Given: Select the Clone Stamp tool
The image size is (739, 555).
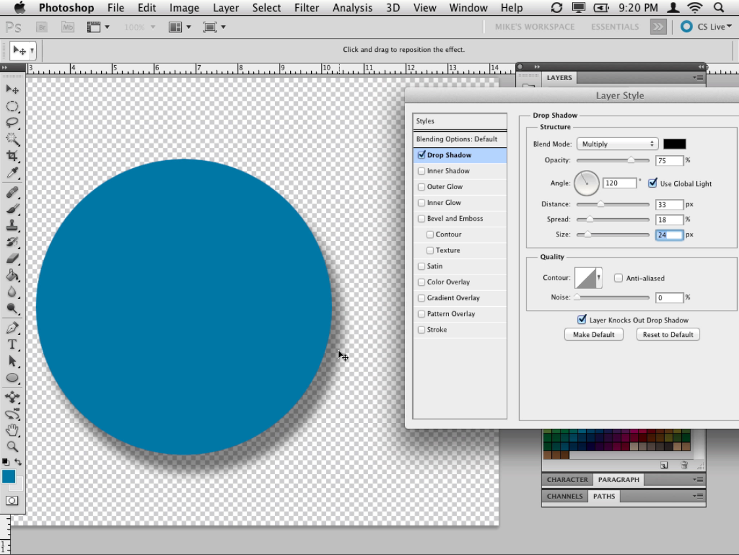Looking at the screenshot, I should (x=12, y=225).
